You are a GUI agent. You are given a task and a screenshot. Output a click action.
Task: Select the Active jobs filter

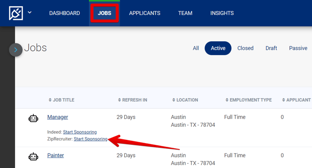tap(218, 48)
